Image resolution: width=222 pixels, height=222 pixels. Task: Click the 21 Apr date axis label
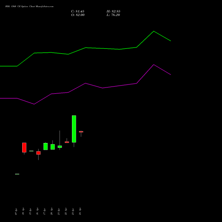click(x=59, y=211)
